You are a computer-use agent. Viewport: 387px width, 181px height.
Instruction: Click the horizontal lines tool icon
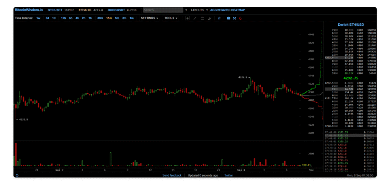[202, 18]
